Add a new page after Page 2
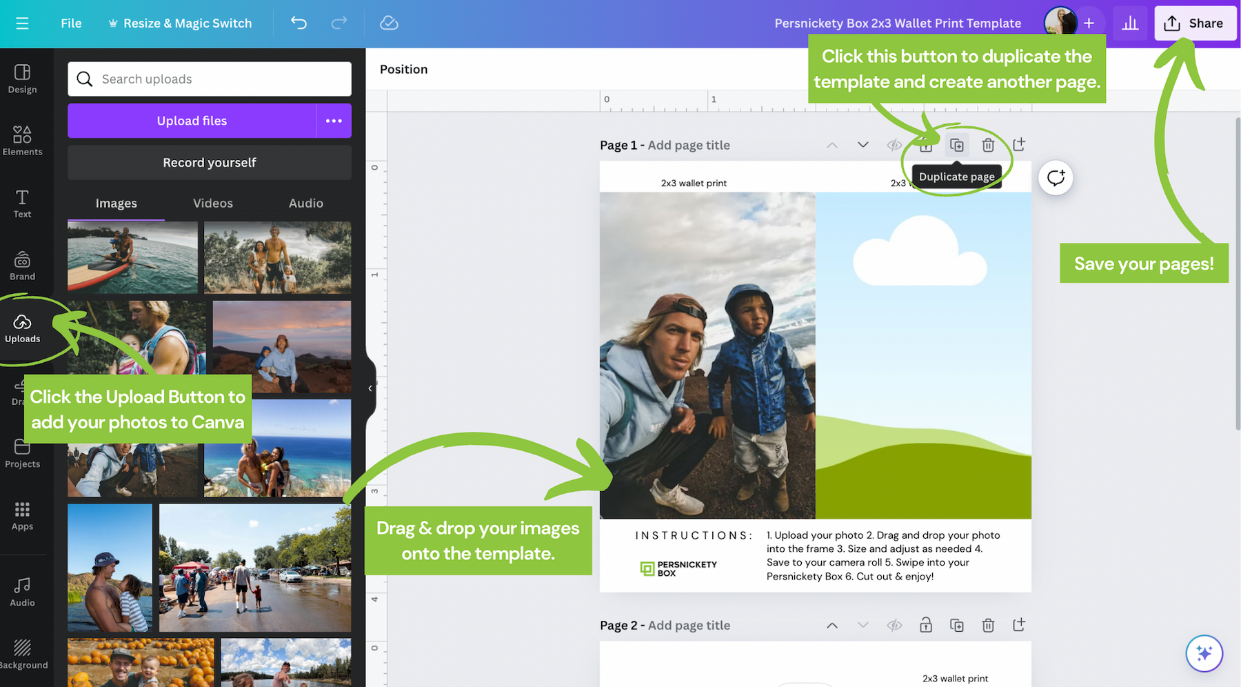The image size is (1241, 687). pyautogui.click(x=1019, y=625)
